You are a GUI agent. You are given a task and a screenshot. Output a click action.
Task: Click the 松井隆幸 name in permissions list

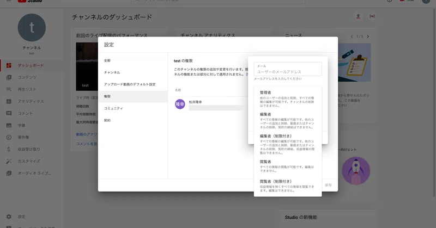point(195,102)
